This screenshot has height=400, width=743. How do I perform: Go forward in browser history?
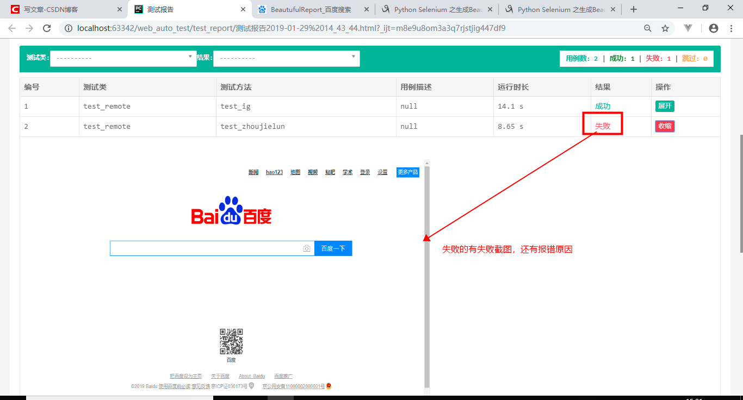(29, 28)
